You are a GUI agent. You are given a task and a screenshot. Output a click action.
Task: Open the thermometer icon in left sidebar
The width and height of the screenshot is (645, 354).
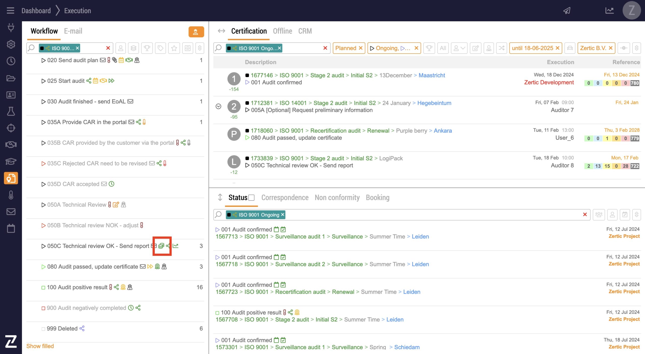click(11, 195)
